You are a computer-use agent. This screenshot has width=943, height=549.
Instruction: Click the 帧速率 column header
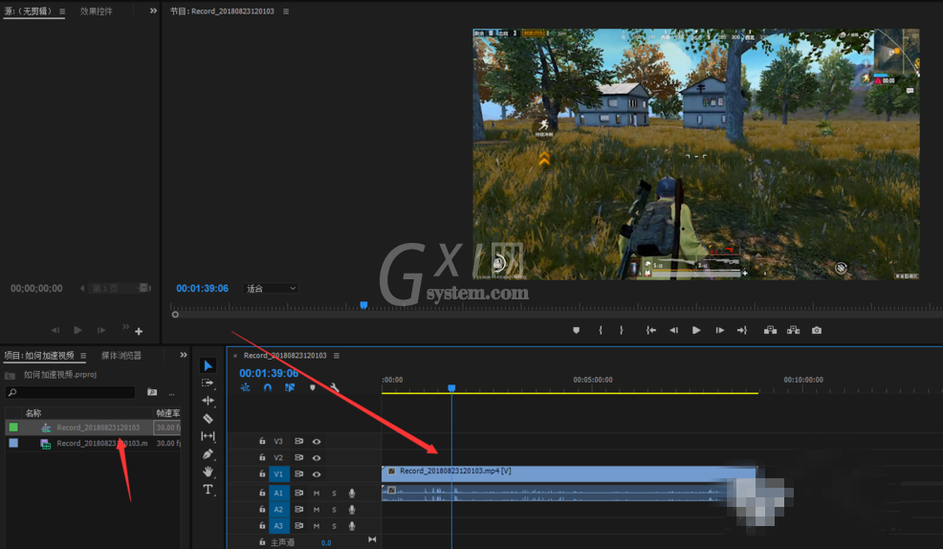[x=167, y=413]
